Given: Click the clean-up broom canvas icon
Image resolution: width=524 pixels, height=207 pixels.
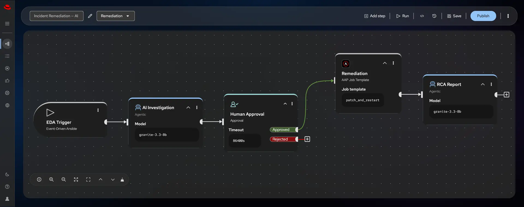Looking at the screenshot, I should click(x=122, y=179).
